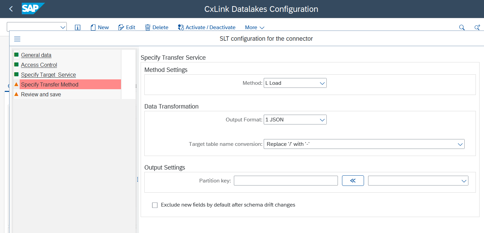This screenshot has height=233, width=484.
Task: Open the General data step
Action: 36,55
